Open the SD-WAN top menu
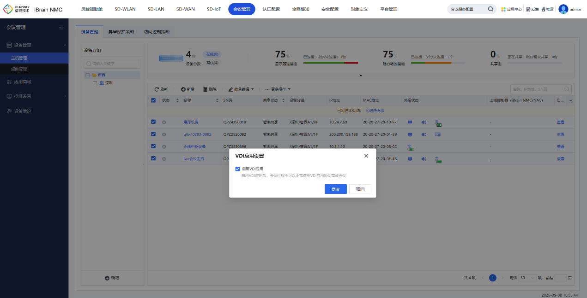Image resolution: width=587 pixels, height=298 pixels. (x=185, y=9)
